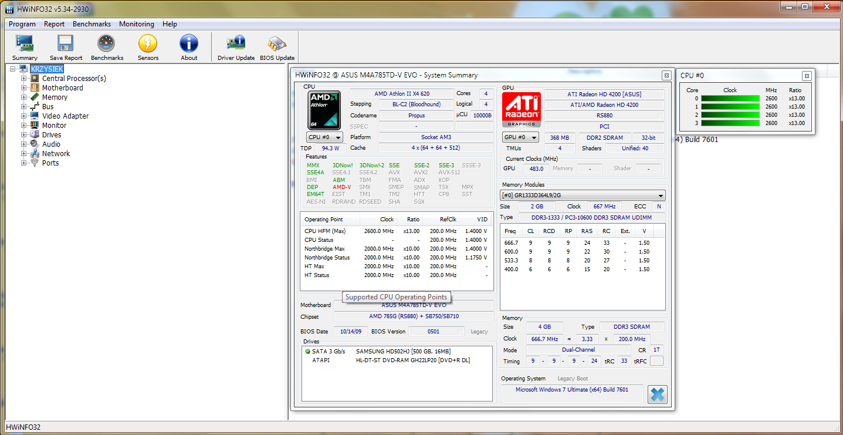Click Core 3 clock bar
843x435 pixels.
click(730, 123)
